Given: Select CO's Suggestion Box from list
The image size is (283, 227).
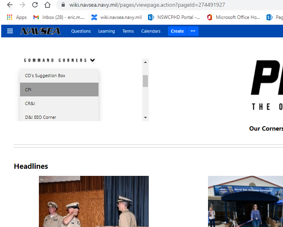Looking at the screenshot, I should pyautogui.click(x=59, y=76).
